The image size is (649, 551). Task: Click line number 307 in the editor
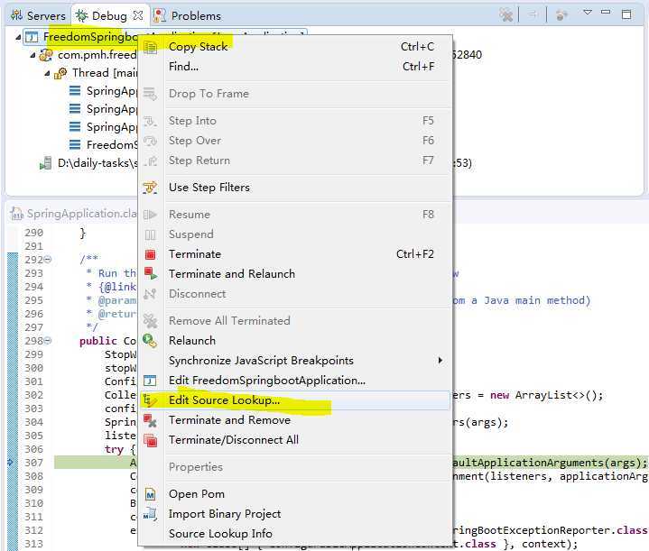[x=33, y=463]
